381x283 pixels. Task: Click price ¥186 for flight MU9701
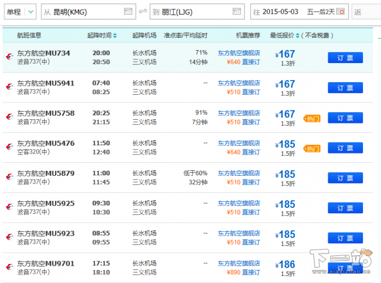285,264
